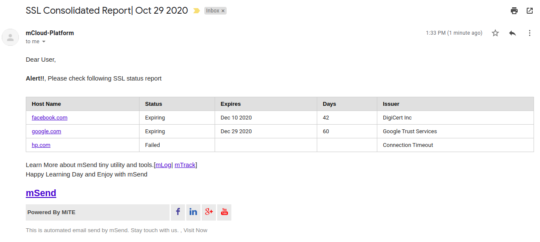
Task: Click sender name mCloud-Platform
Action: pyautogui.click(x=50, y=33)
